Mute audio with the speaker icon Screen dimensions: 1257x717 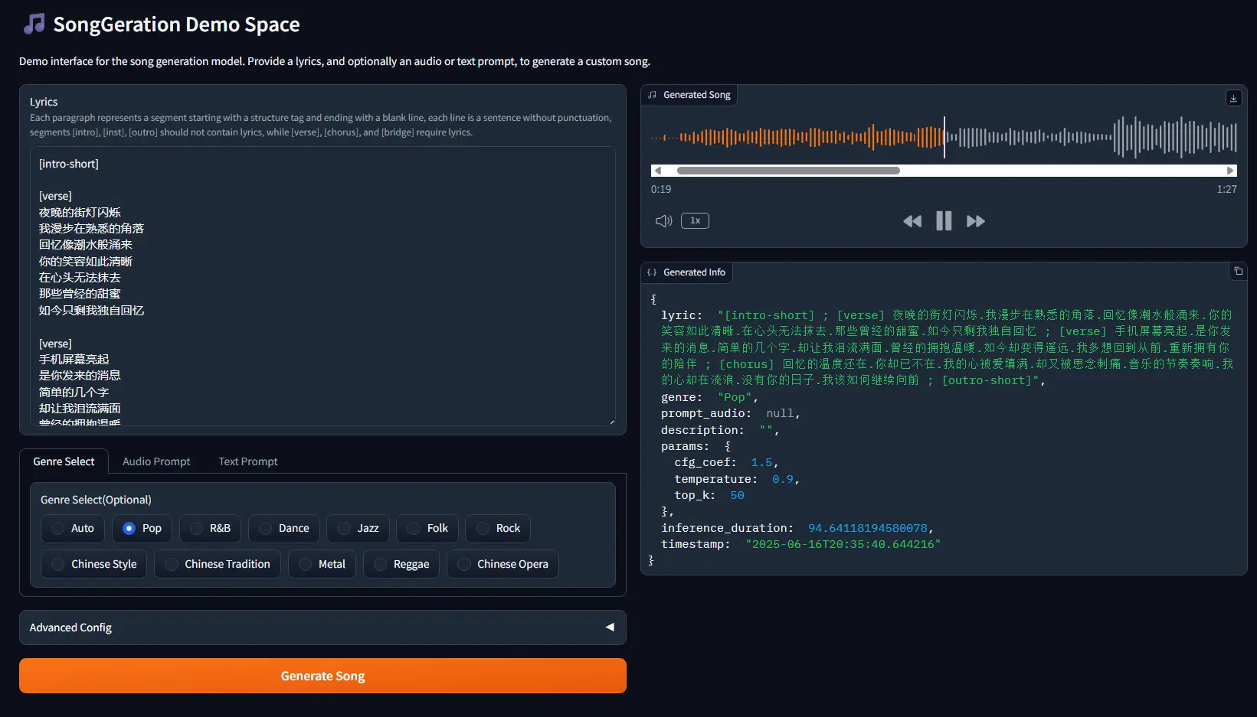click(x=663, y=221)
